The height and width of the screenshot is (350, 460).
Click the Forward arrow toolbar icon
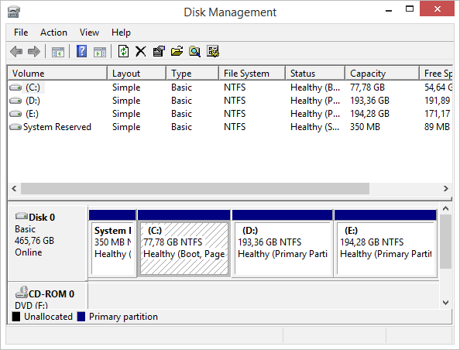(34, 52)
